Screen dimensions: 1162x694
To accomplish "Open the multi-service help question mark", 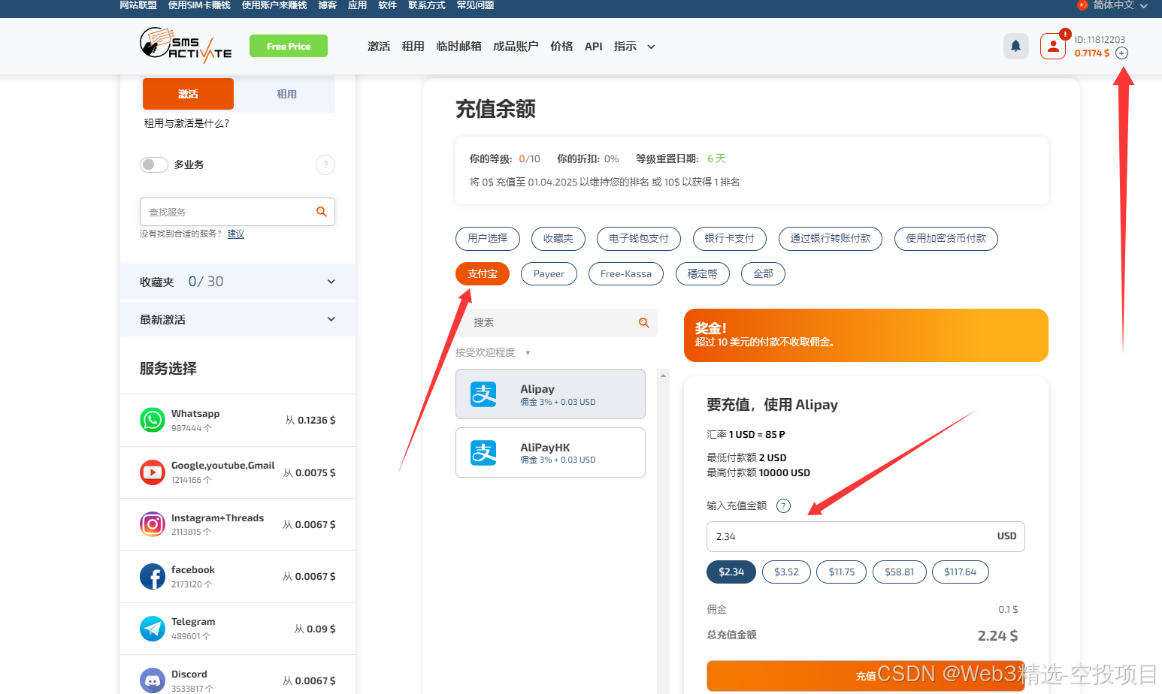I will (x=325, y=164).
